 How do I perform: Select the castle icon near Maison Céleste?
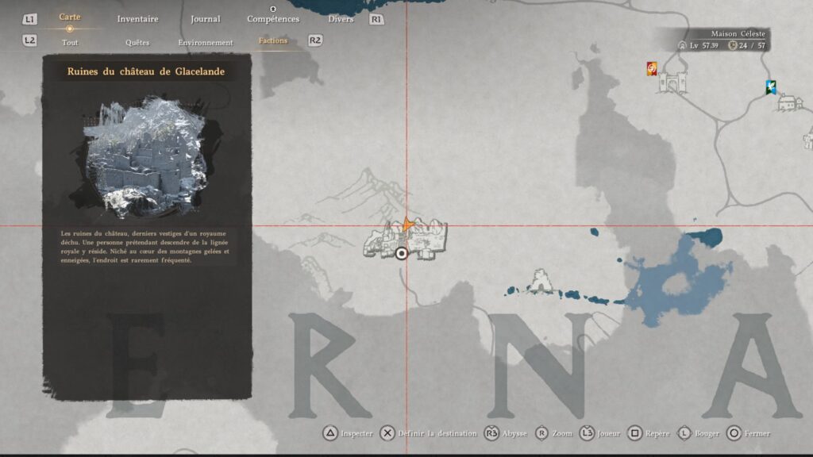673,82
